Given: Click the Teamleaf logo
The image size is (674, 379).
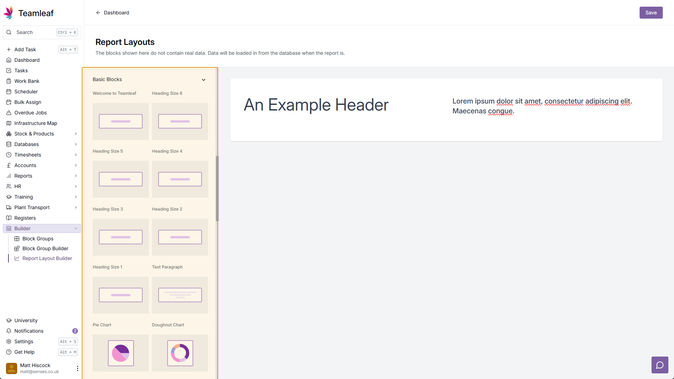Looking at the screenshot, I should [8, 13].
